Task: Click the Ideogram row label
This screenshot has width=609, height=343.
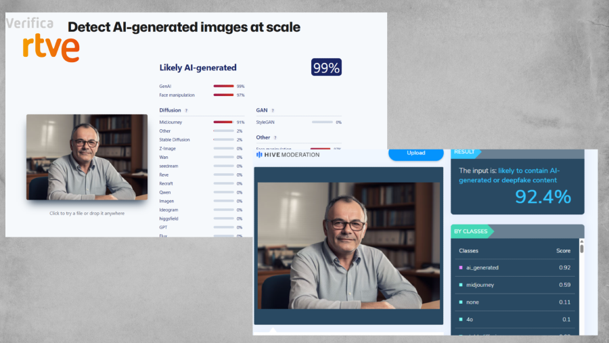Action: [168, 210]
